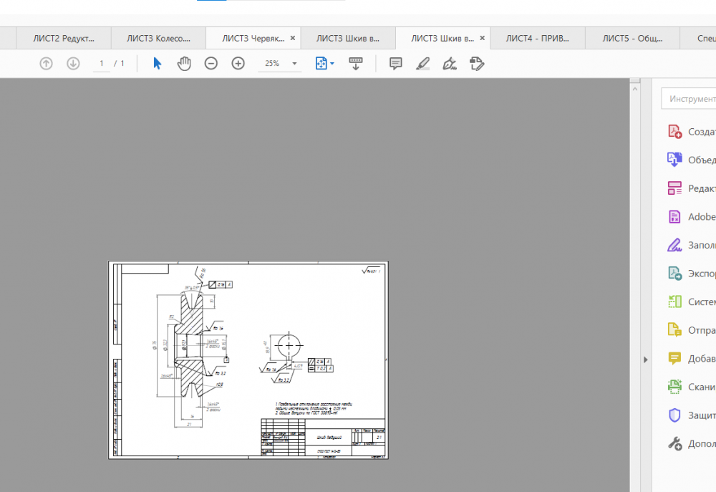Activate the hand pan tool
The image size is (716, 492).
pos(184,64)
